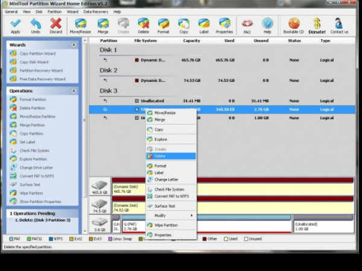Open the Data Recovery menu
The height and width of the screenshot is (271, 362).
click(x=95, y=12)
